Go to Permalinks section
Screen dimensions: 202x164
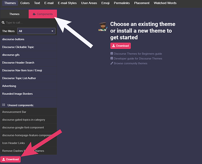click(x=122, y=3)
